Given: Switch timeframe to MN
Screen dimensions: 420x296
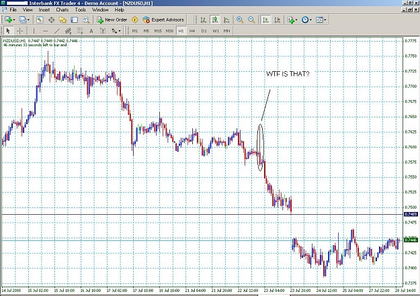Looking at the screenshot, I should tap(226, 31).
